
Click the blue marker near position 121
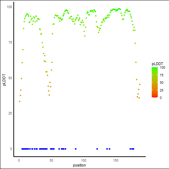[97, 149]
